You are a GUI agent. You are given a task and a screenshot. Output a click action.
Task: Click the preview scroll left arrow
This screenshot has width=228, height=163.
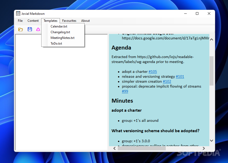pyautogui.click(x=115, y=148)
